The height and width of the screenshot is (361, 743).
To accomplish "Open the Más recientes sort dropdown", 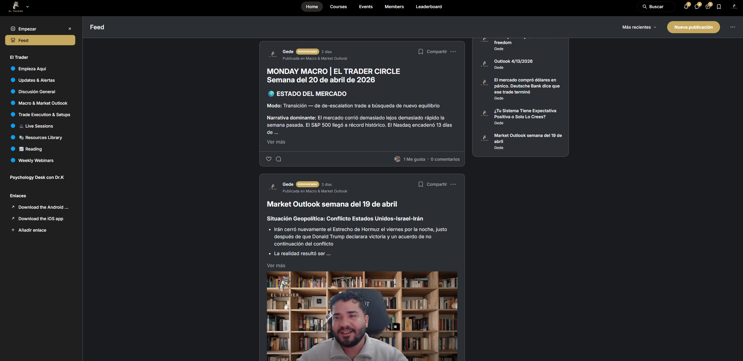I will [x=639, y=27].
